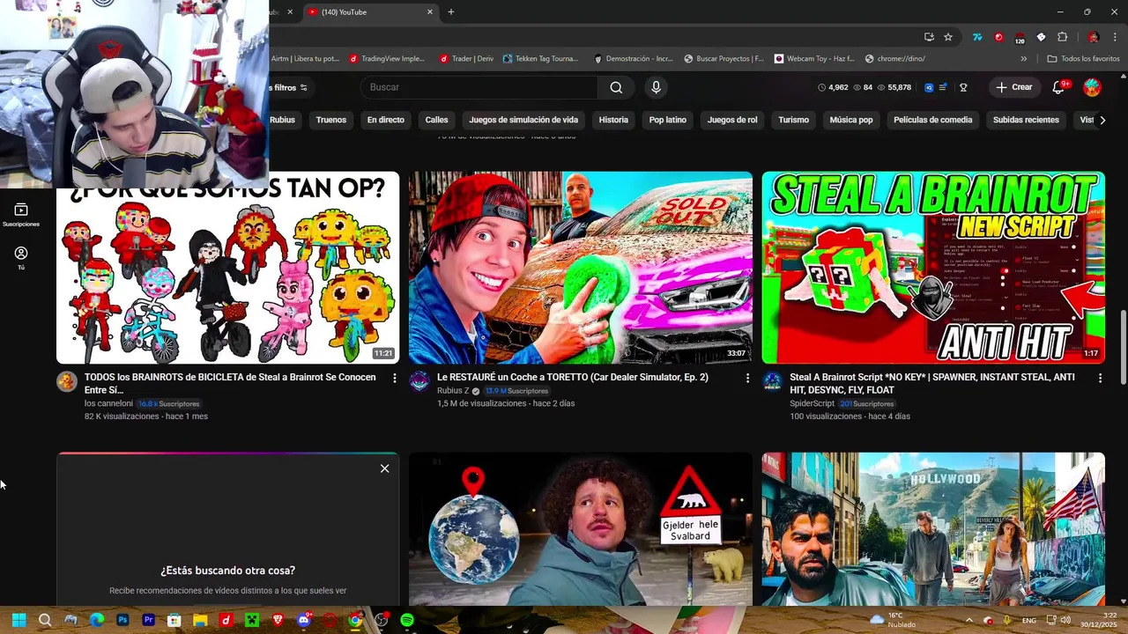The width and height of the screenshot is (1128, 634).
Task: Play the Le RESTAURÉ un Coche a TORETTO thumbnail
Action: pyautogui.click(x=581, y=268)
